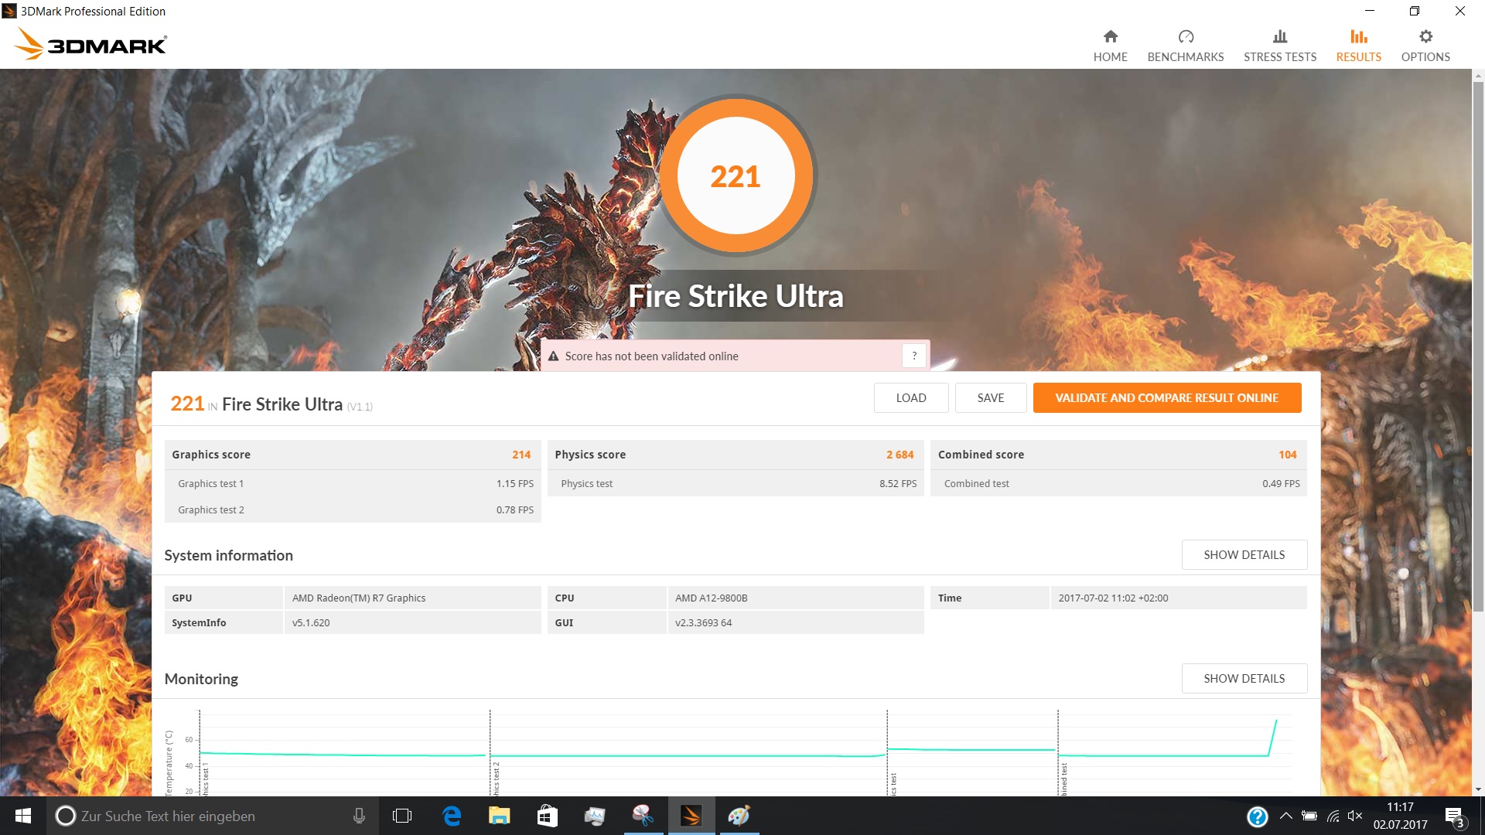Click the LOAD button
This screenshot has height=835, width=1485.
pyautogui.click(x=910, y=398)
